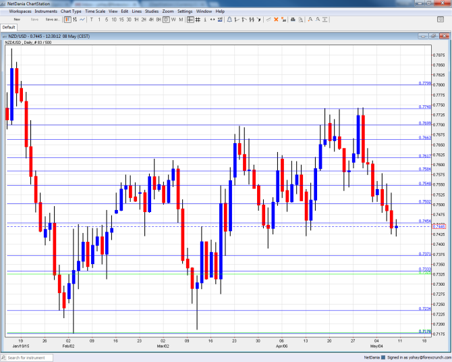452x362 pixels.
Task: Click the fit vertical scale icon
Action: click(x=325, y=20)
